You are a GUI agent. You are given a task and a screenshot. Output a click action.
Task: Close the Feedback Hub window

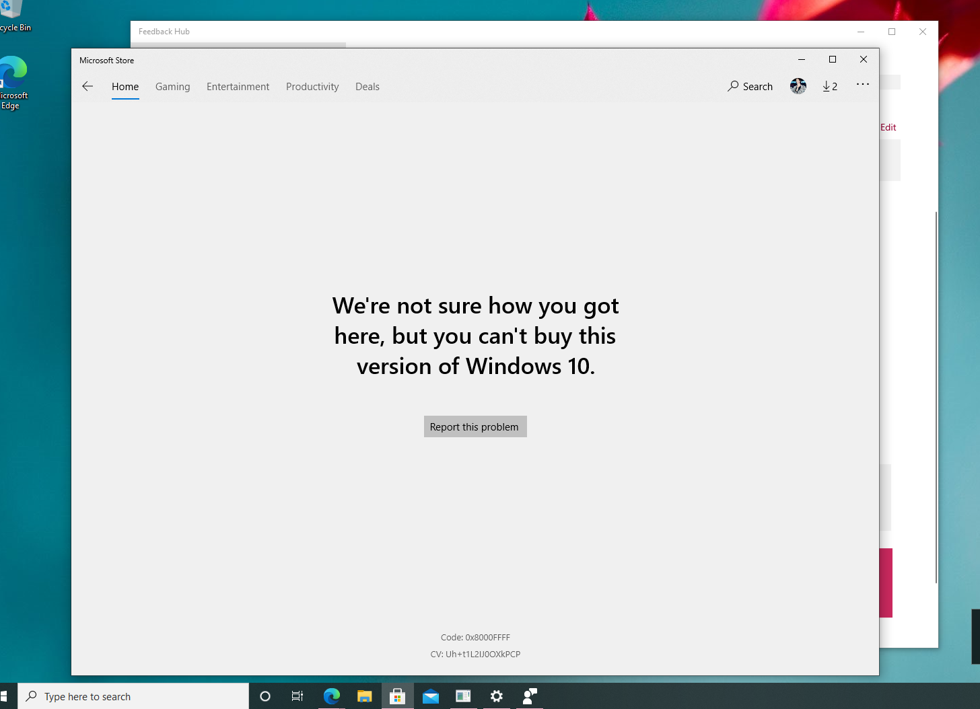coord(923,32)
